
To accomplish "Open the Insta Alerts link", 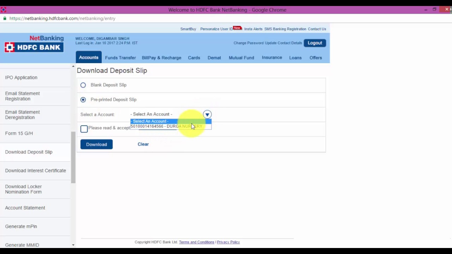I will (253, 29).
